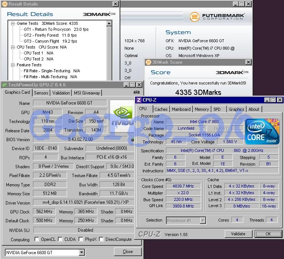Select the Graphics Card tab in GPU-Z

click(x=17, y=92)
